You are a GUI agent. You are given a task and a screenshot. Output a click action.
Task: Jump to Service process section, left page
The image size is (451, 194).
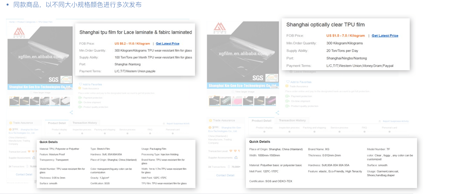click(x=127, y=130)
